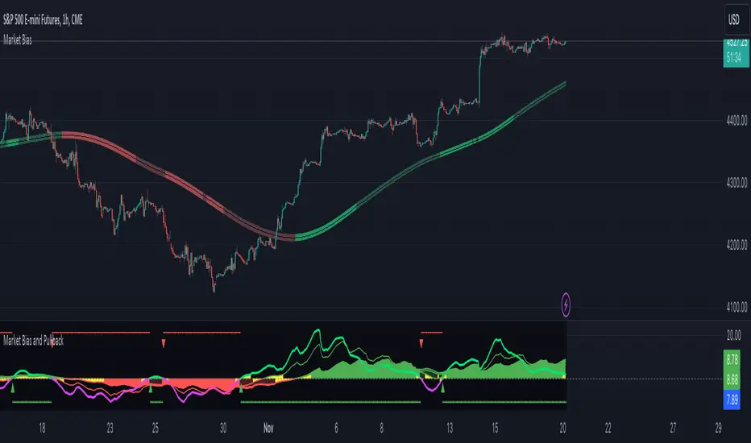The width and height of the screenshot is (751, 443).
Task: Click the 20 date on time axis
Action: (x=562, y=429)
